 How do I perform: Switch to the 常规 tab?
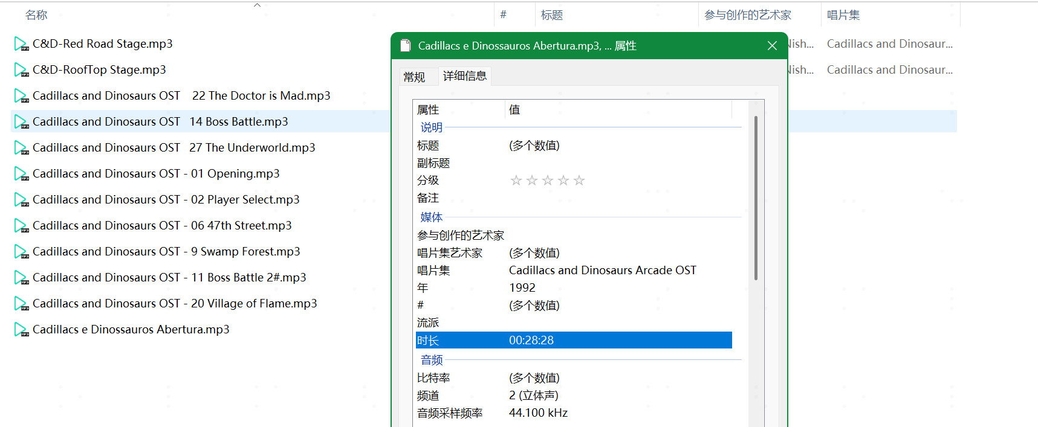click(414, 77)
